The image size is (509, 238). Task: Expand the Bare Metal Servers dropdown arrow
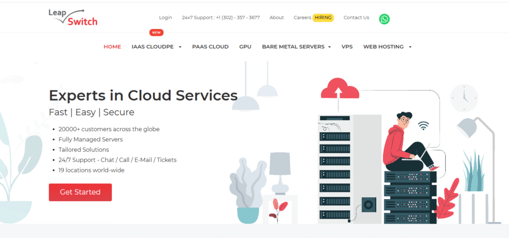click(330, 47)
